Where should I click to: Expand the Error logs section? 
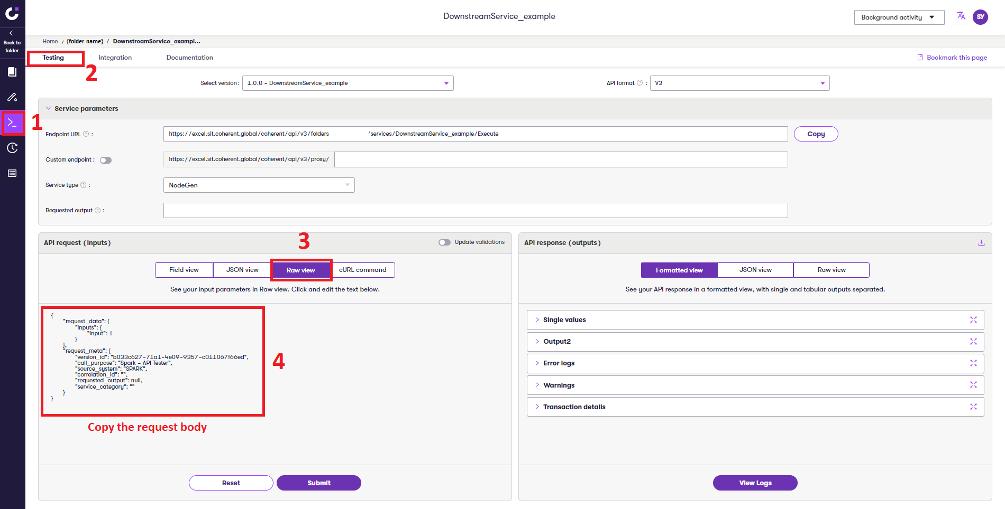point(559,363)
